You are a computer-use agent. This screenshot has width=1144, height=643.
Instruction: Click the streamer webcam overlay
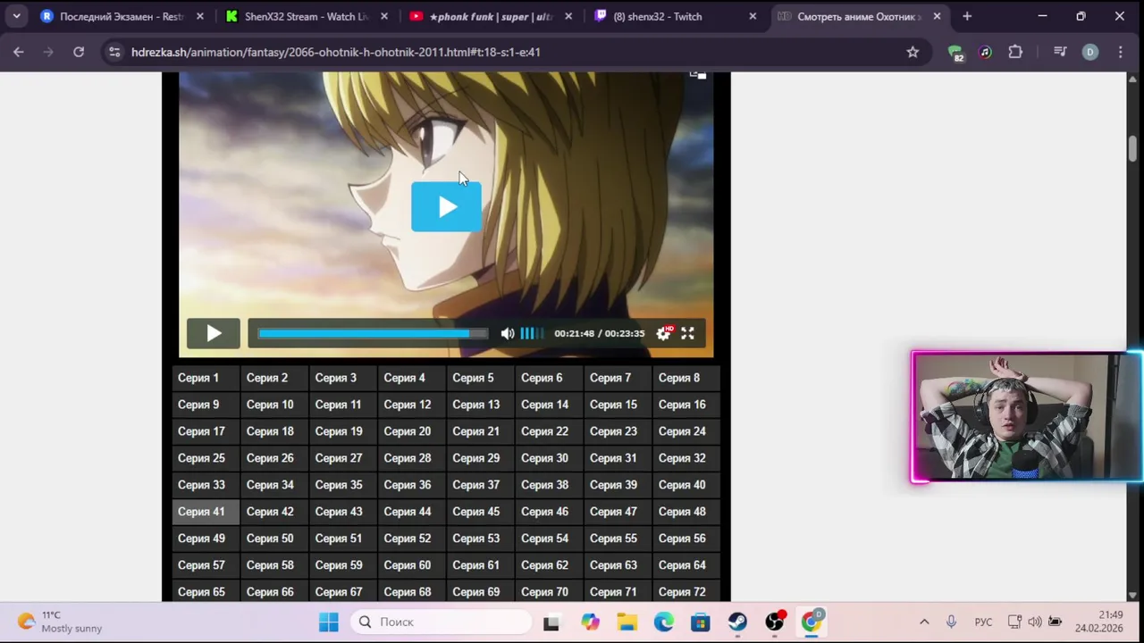point(1026,417)
